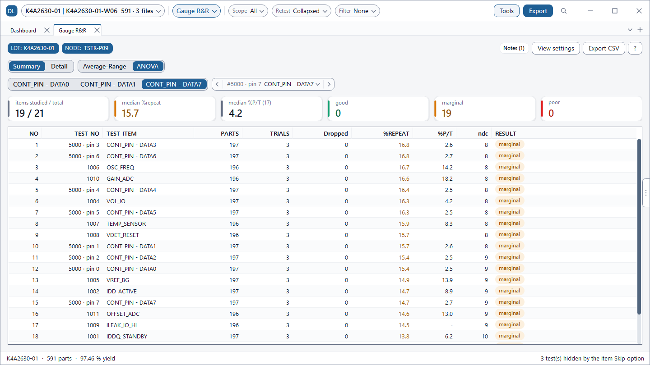
Task: Open the #5000 pin 7 item dropdown
Action: (274, 84)
